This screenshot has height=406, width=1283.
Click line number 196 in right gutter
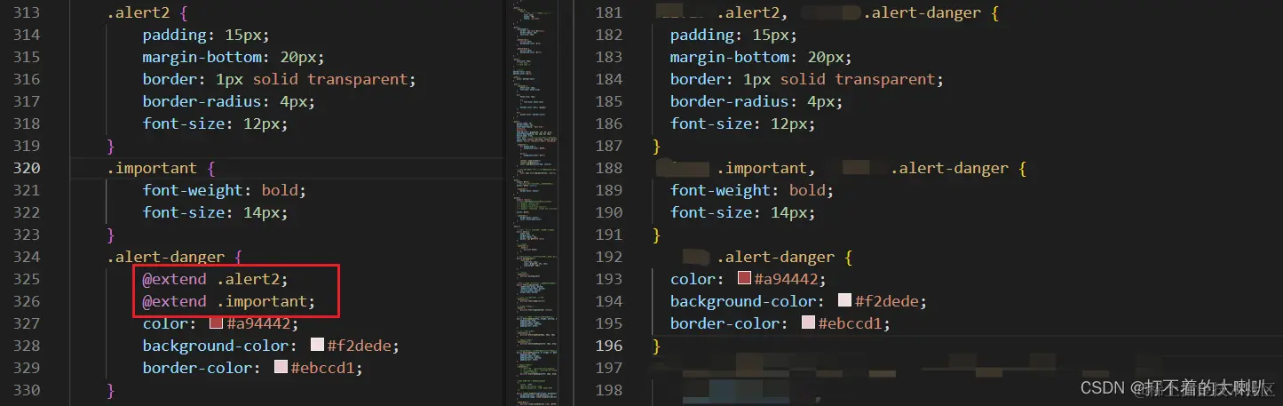[608, 346]
